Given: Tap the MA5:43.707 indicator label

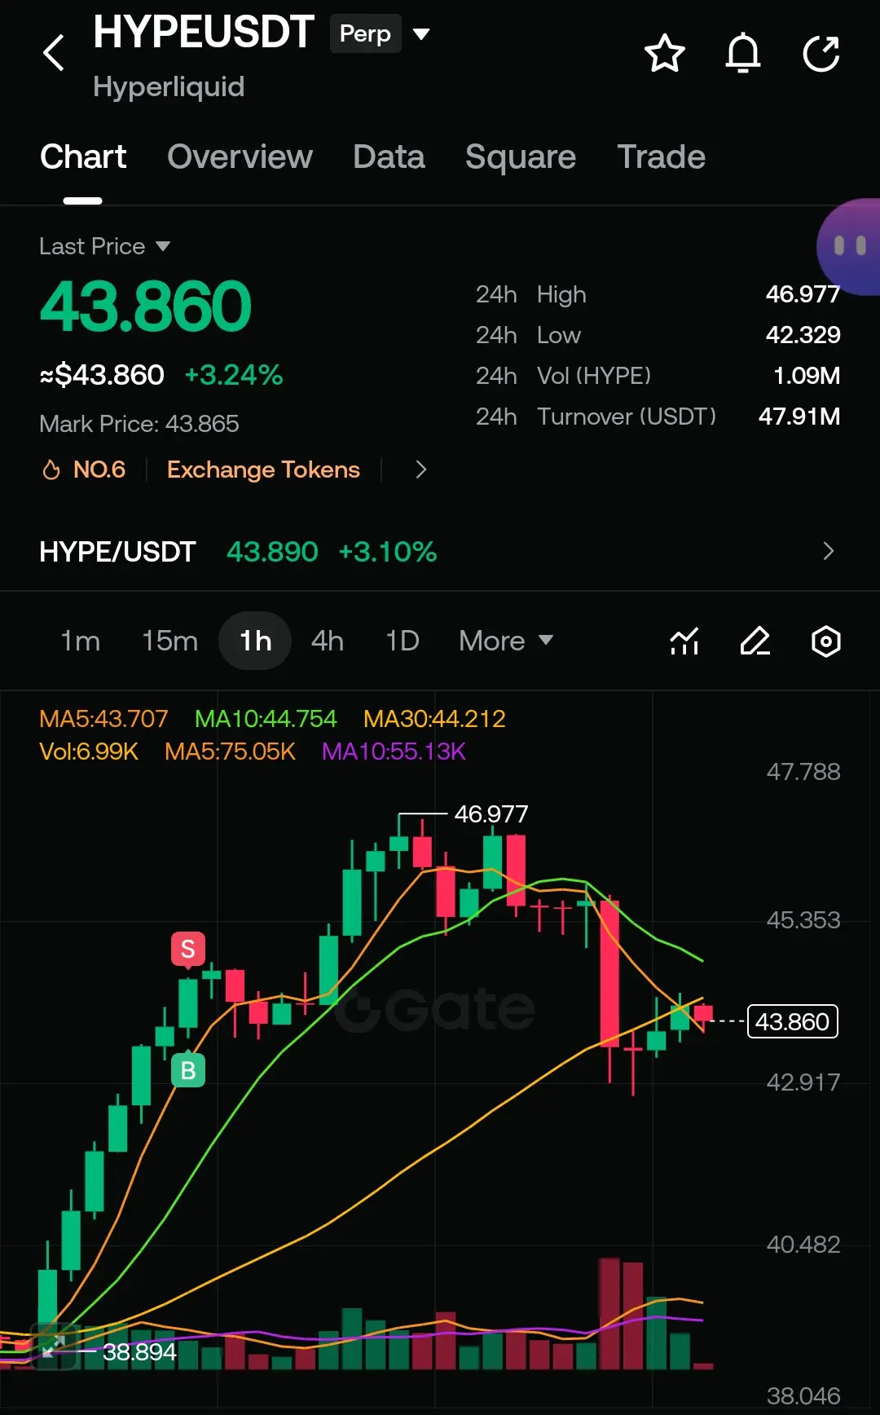Looking at the screenshot, I should [x=103, y=719].
